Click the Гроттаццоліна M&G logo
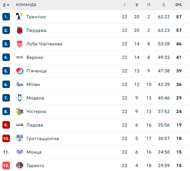The height and width of the screenshot is (171, 190). click(20, 139)
